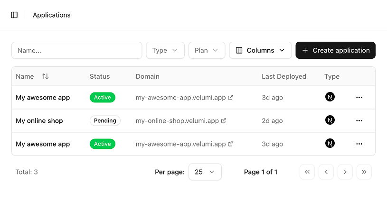Click the Domain column header
This screenshot has height=201, width=387.
coord(148,76)
